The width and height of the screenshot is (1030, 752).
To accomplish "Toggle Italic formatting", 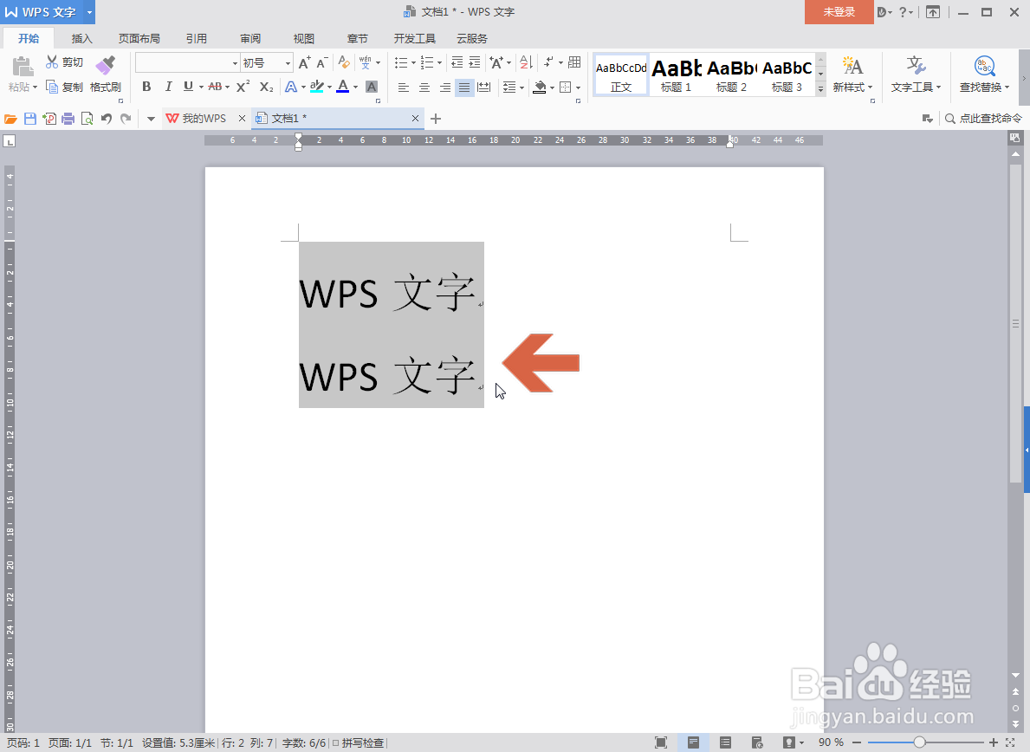I will (168, 87).
